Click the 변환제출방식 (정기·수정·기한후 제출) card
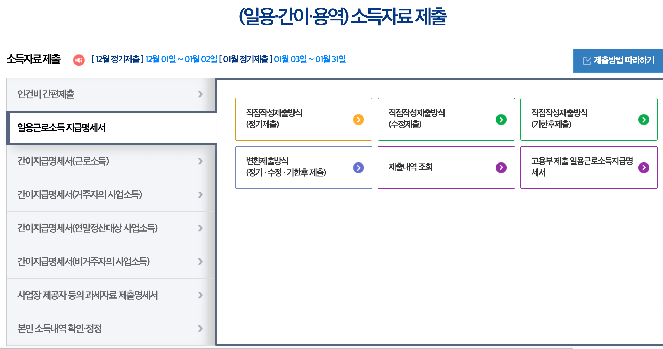The image size is (663, 349). click(302, 167)
